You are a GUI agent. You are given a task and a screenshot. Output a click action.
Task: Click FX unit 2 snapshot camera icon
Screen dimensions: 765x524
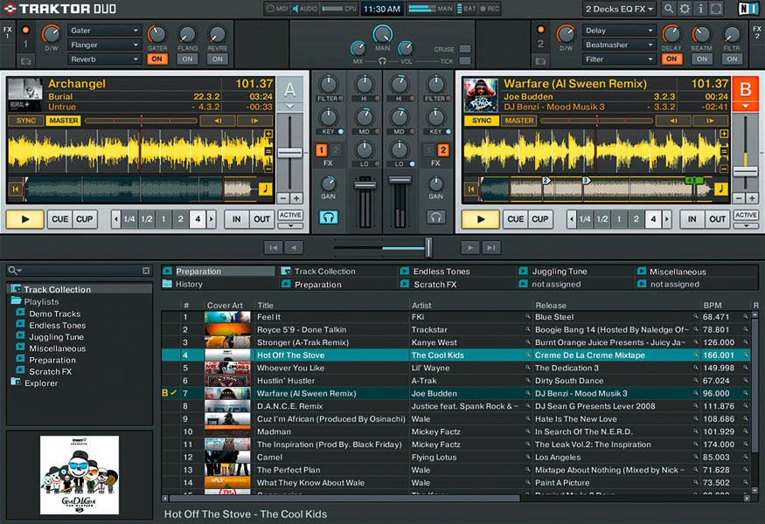coord(540,61)
